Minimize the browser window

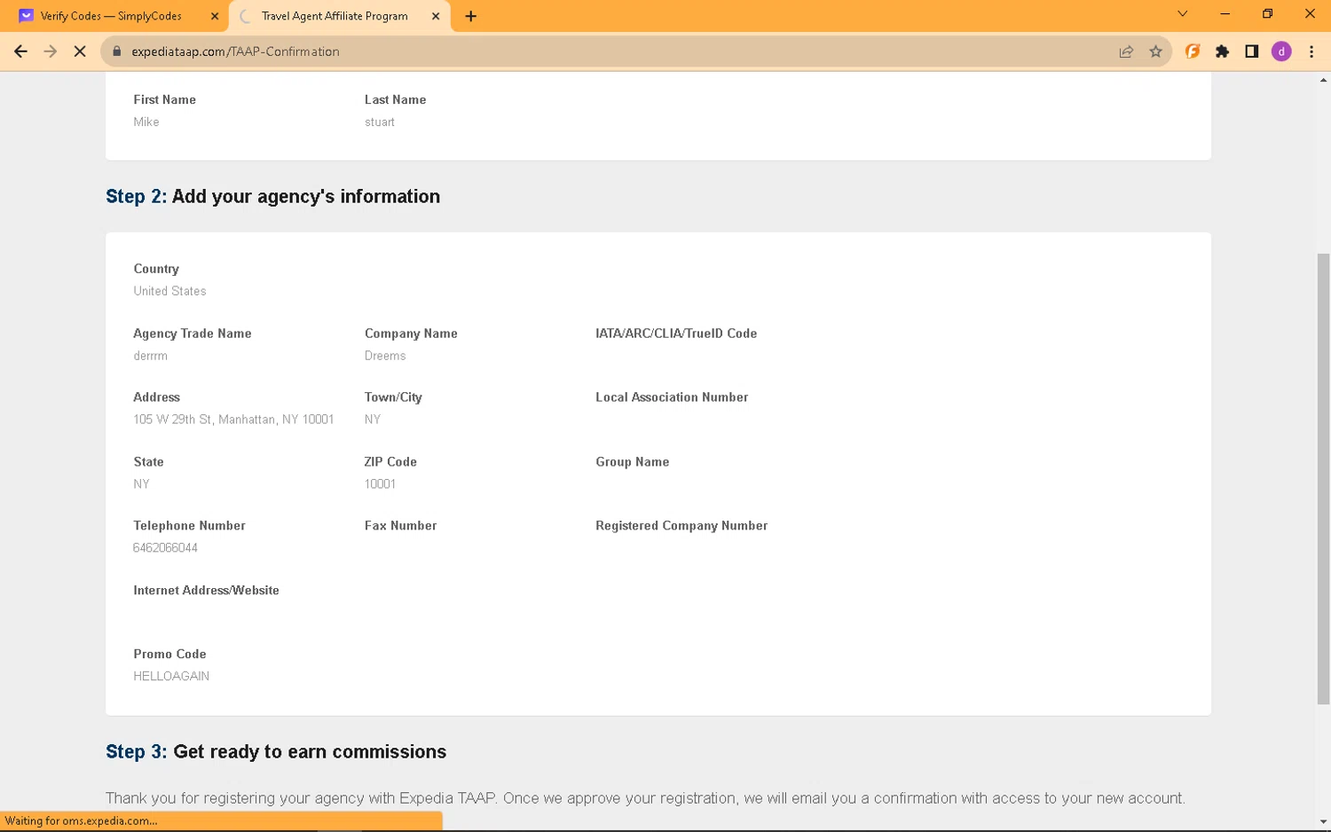[x=1225, y=13]
